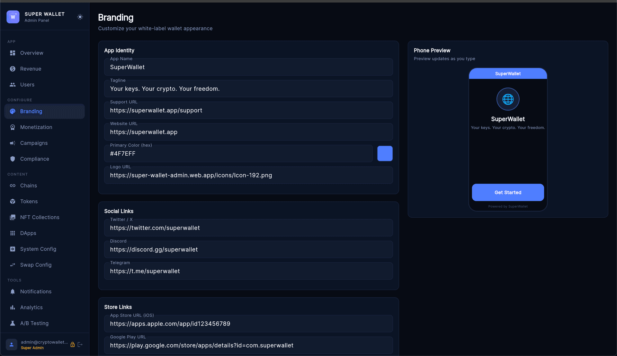Click the Swap Config arrows icon

click(13, 265)
